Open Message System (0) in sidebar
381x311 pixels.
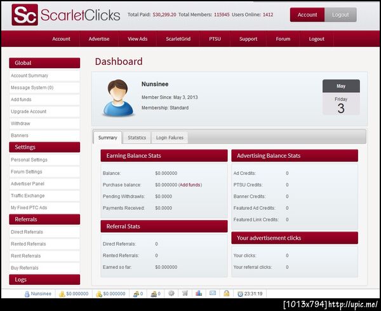point(44,87)
